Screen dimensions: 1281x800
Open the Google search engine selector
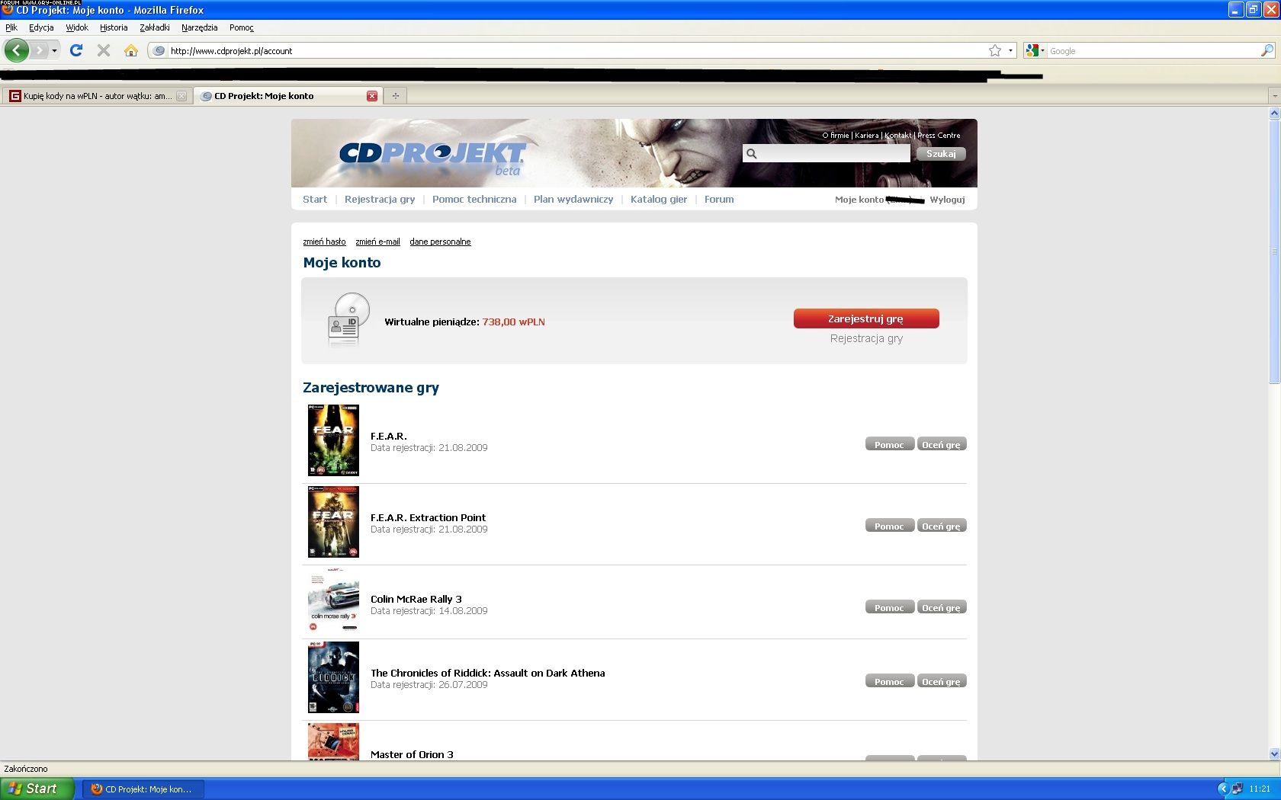pyautogui.click(x=1035, y=51)
